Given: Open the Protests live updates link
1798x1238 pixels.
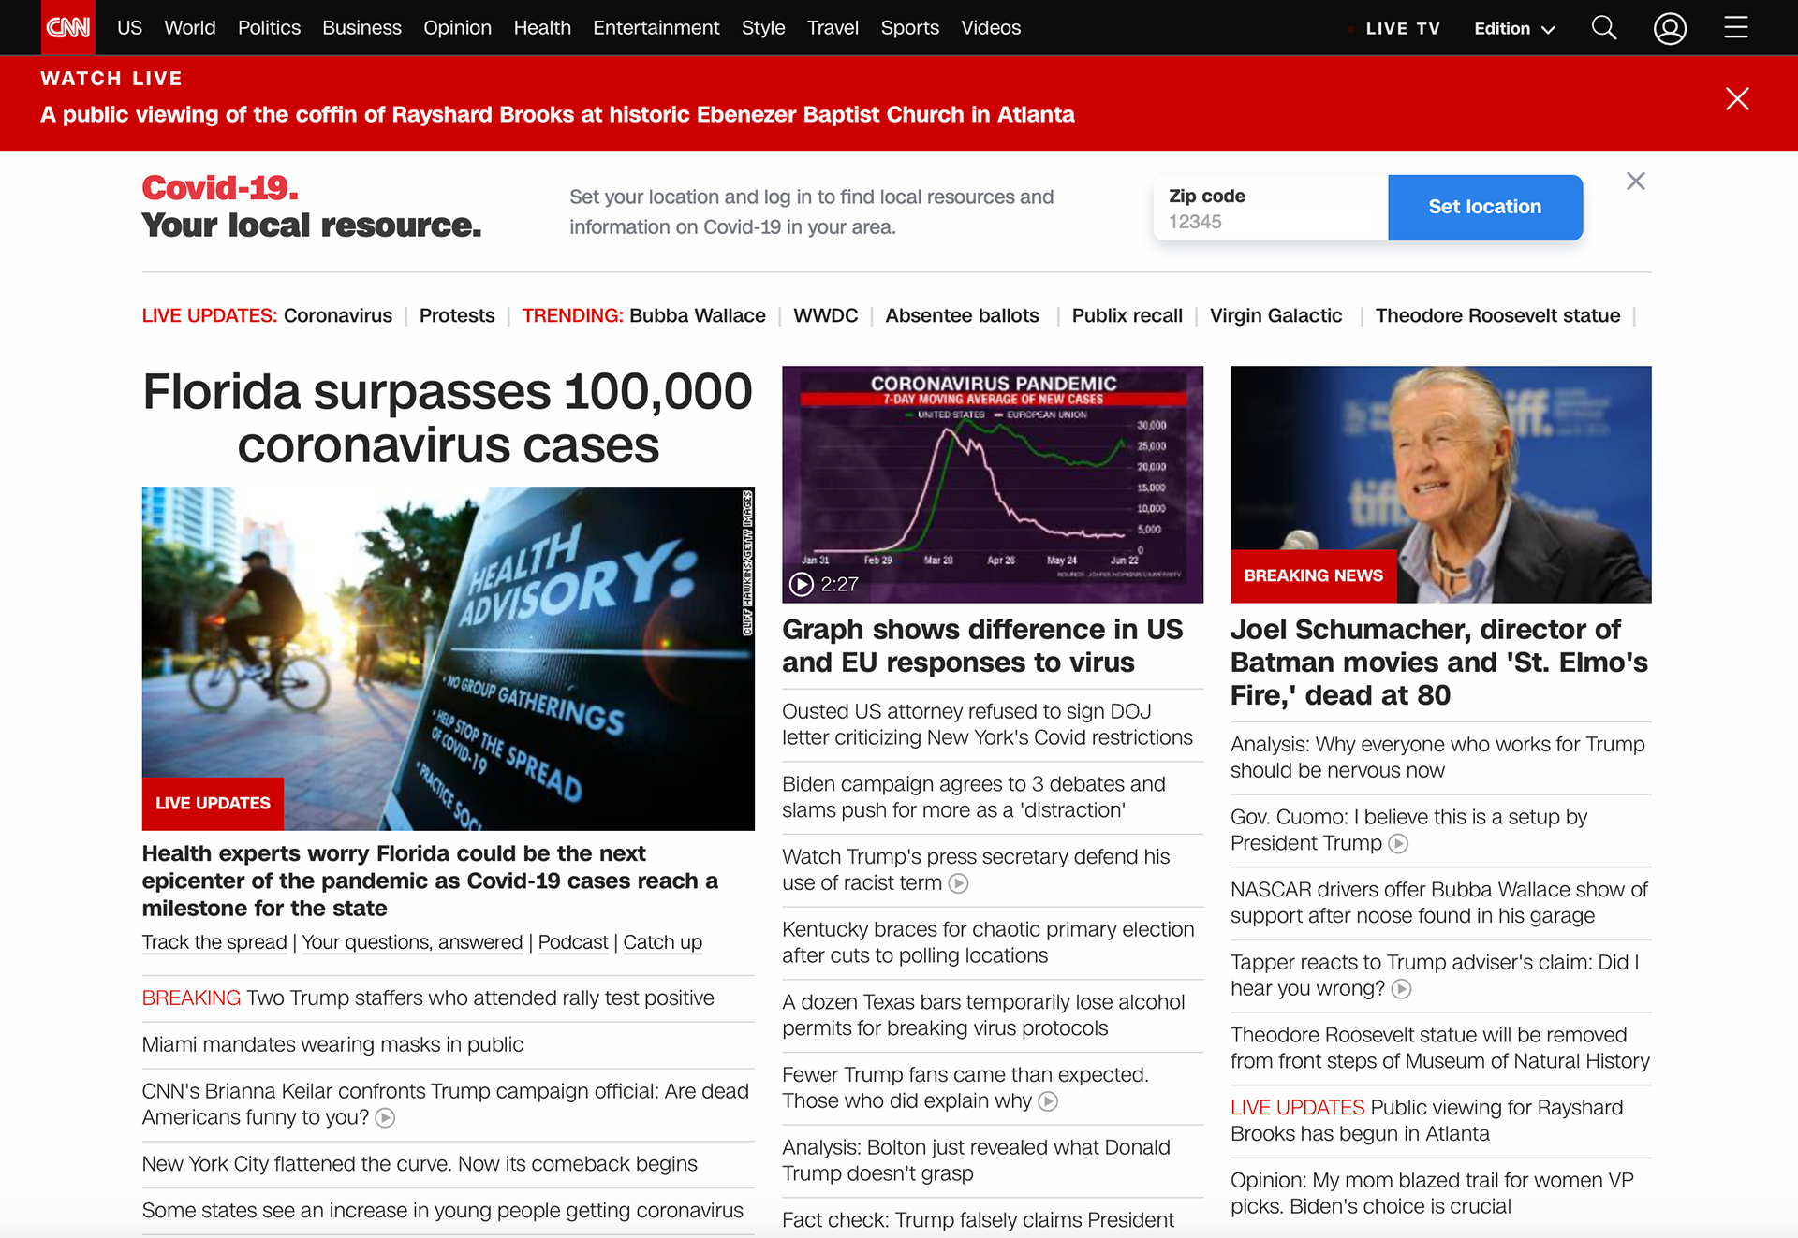Looking at the screenshot, I should pyautogui.click(x=457, y=316).
